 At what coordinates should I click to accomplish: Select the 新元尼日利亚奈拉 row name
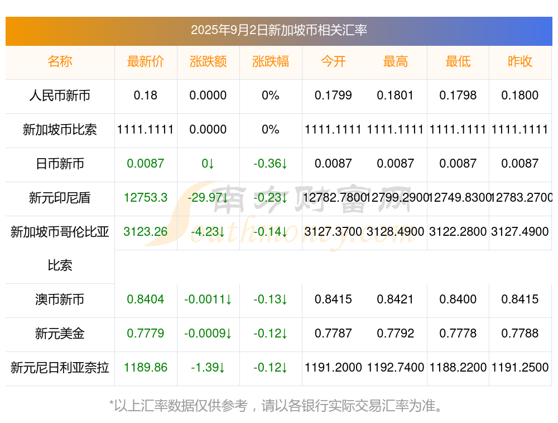[60, 368]
